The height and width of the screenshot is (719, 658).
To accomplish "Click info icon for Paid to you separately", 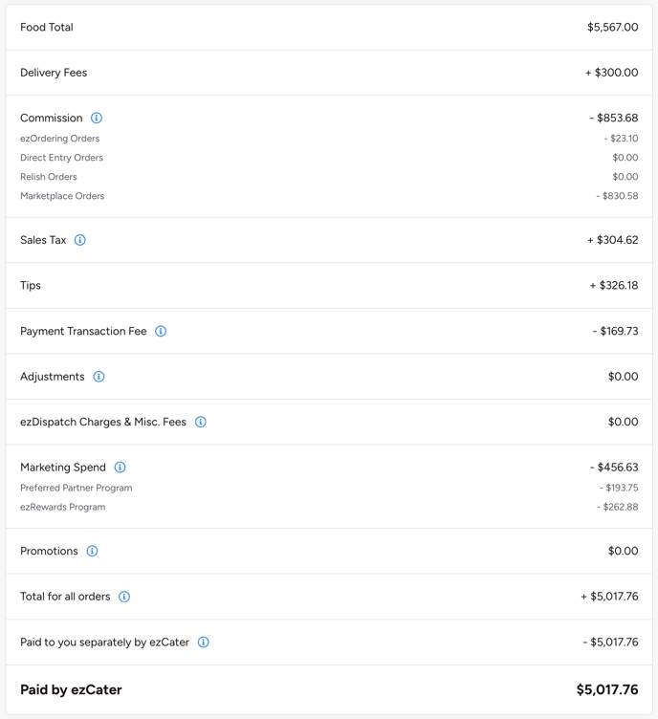I will (x=204, y=643).
